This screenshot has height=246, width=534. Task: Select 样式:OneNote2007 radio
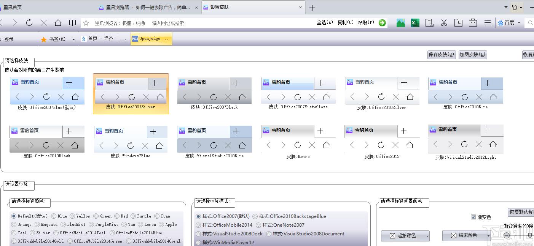click(258, 225)
